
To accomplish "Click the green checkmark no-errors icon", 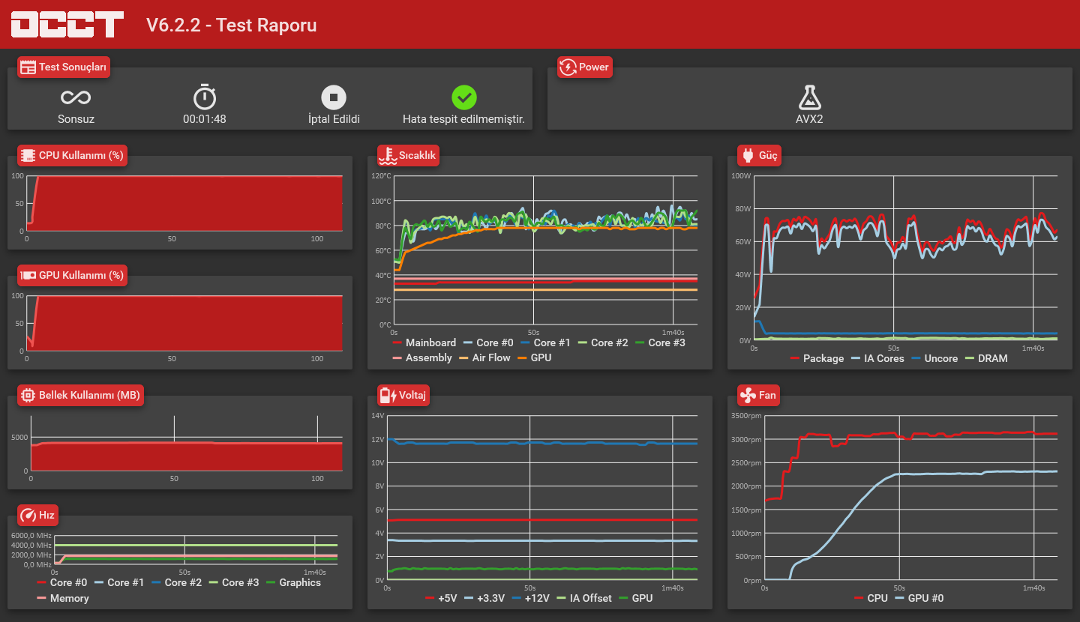I will (x=464, y=97).
